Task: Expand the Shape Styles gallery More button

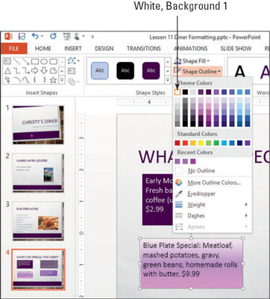Action: click(168, 80)
